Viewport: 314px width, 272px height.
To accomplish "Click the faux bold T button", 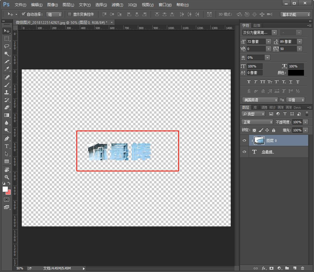I will click(x=249, y=82).
